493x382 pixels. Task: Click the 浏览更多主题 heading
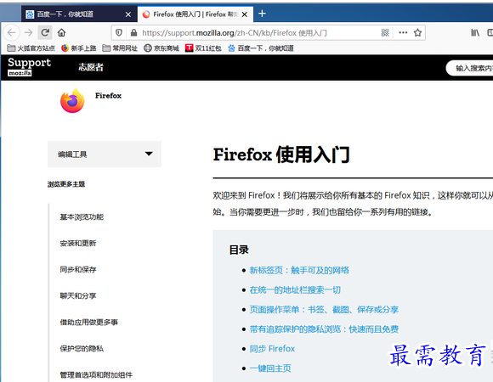click(x=66, y=184)
